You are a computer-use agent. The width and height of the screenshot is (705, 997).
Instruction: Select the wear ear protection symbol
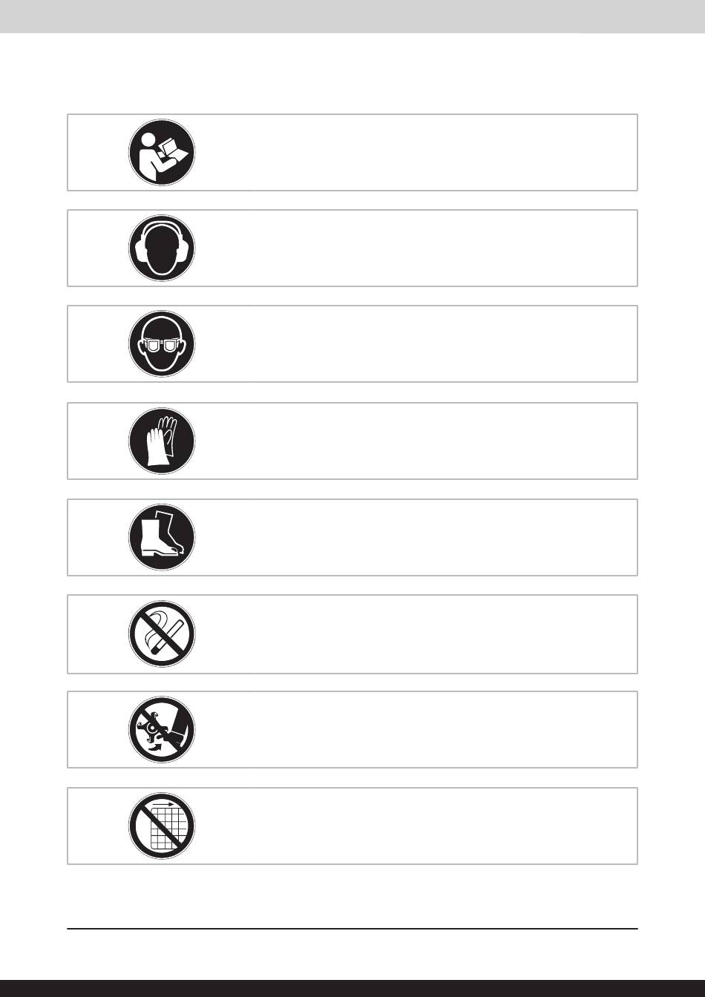pyautogui.click(x=162, y=249)
